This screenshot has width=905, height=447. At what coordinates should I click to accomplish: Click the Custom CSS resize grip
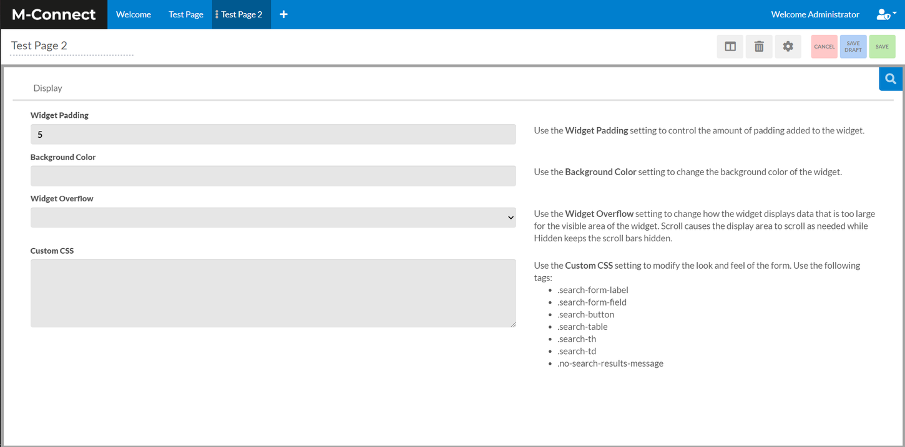click(513, 323)
